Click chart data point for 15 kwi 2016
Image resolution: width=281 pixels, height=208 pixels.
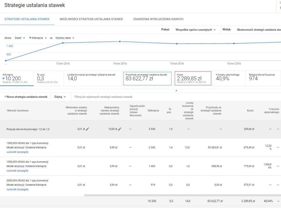tap(177, 44)
